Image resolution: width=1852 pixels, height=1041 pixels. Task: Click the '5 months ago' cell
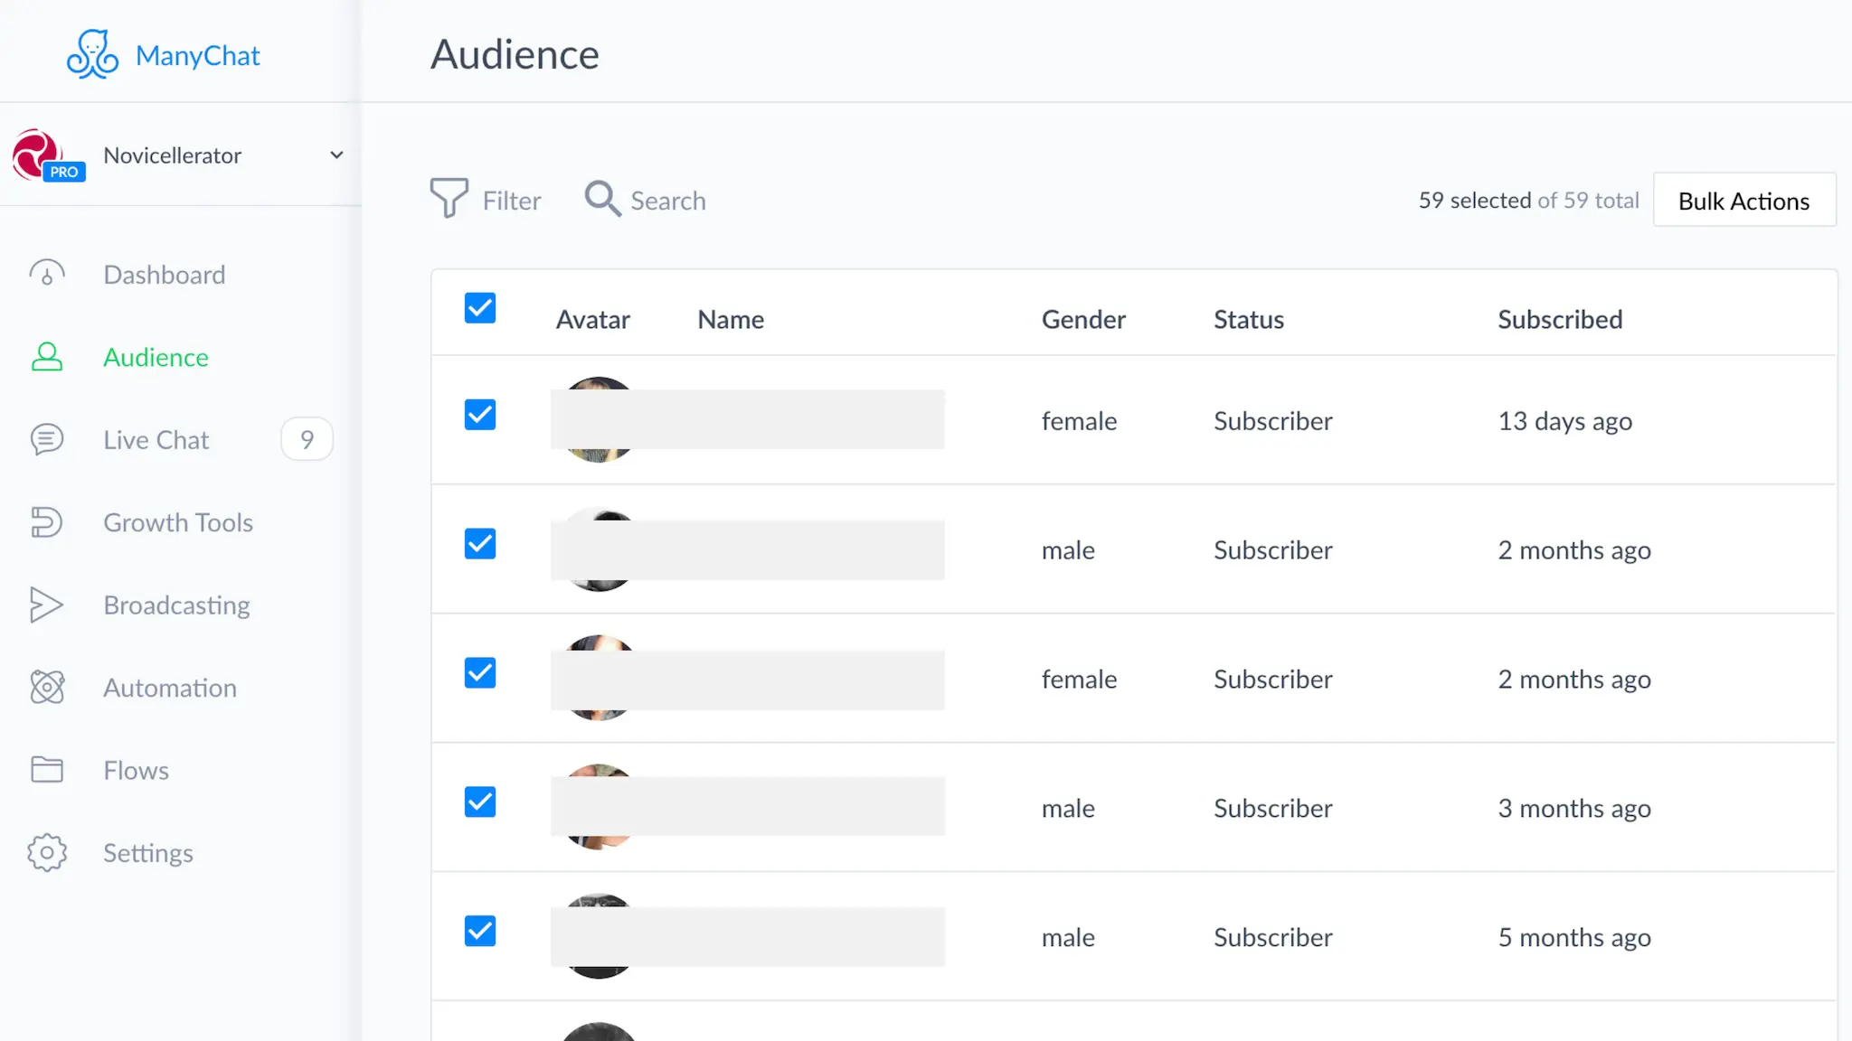coord(1574,938)
